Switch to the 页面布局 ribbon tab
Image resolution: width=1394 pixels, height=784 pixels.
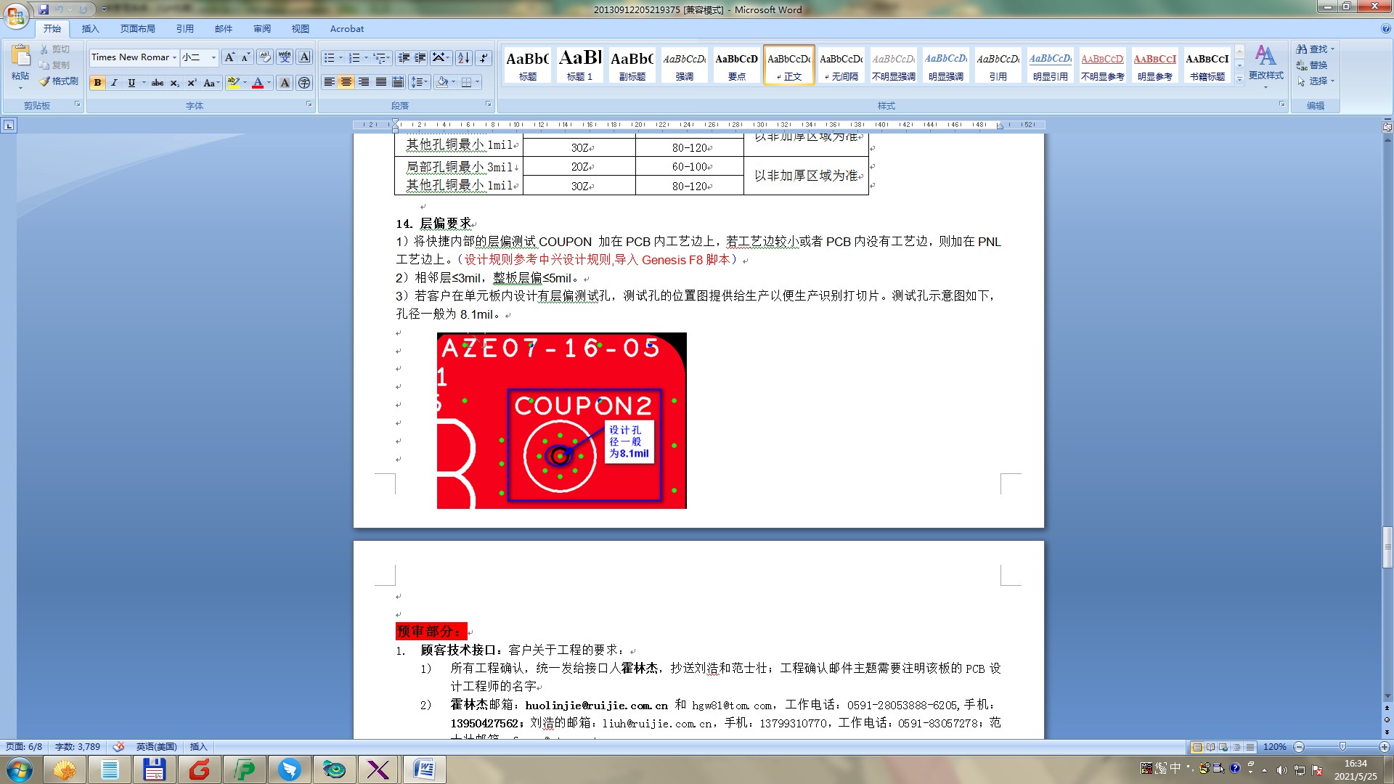(x=137, y=29)
